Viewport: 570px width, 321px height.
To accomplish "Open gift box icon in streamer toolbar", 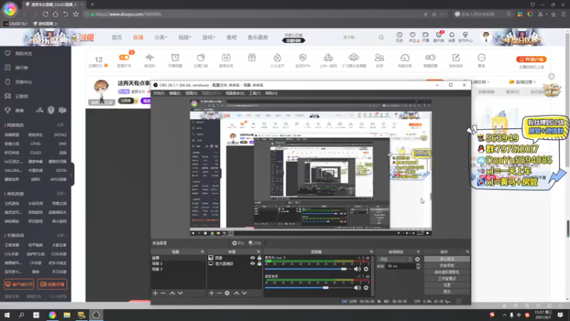I will coord(252,58).
